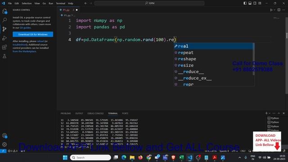Switch to the Ports panel tab
Viewport: 288px width, 162px height.
coord(125,113)
